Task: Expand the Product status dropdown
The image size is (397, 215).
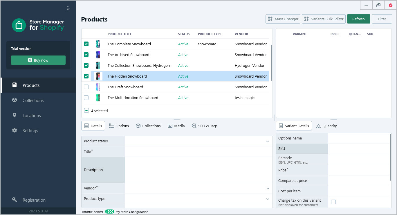Action: (268, 141)
